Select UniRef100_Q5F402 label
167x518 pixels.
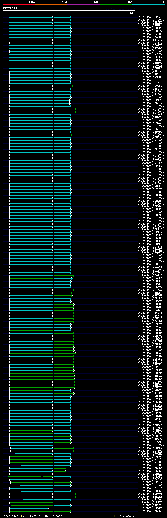coord(150,149)
